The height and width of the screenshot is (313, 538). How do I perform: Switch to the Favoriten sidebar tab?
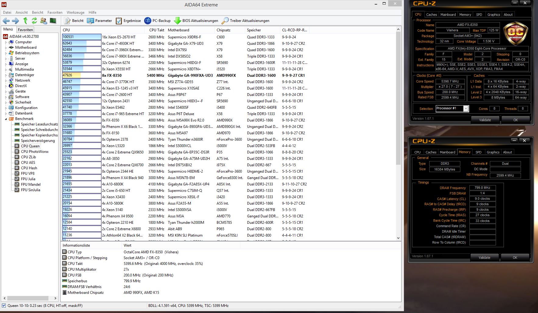click(x=25, y=30)
